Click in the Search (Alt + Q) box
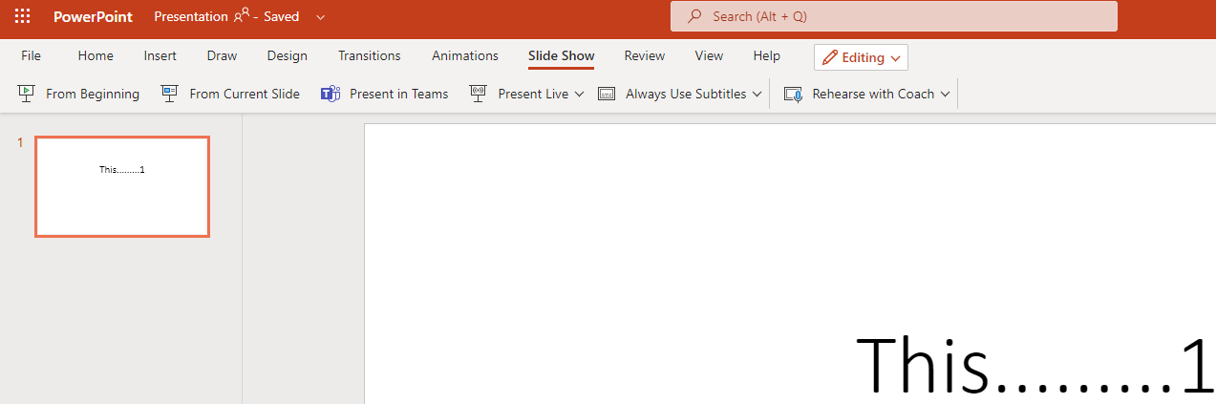The width and height of the screenshot is (1216, 404). [x=893, y=16]
